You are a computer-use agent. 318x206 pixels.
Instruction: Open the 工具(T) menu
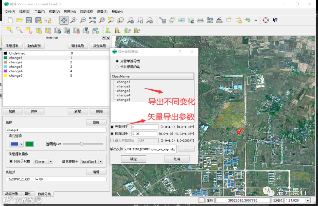(39, 12)
